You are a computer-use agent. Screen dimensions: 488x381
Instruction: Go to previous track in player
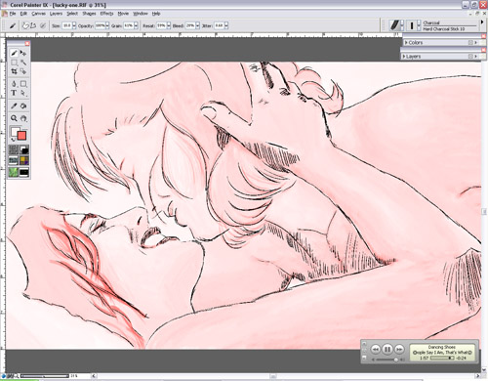375,349
